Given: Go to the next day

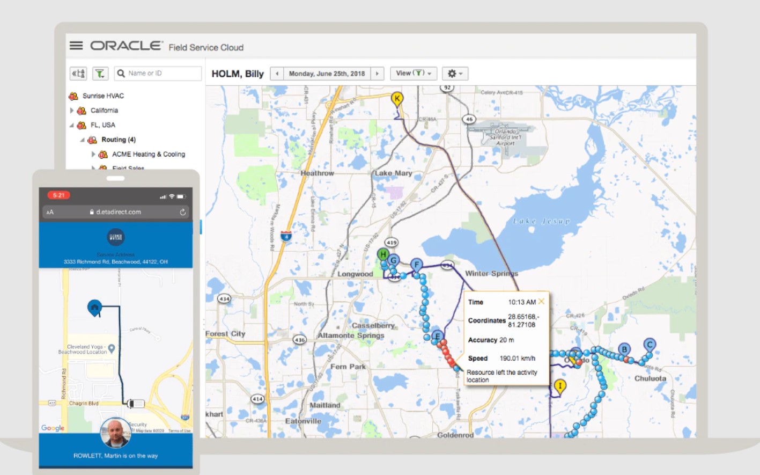Looking at the screenshot, I should [377, 74].
